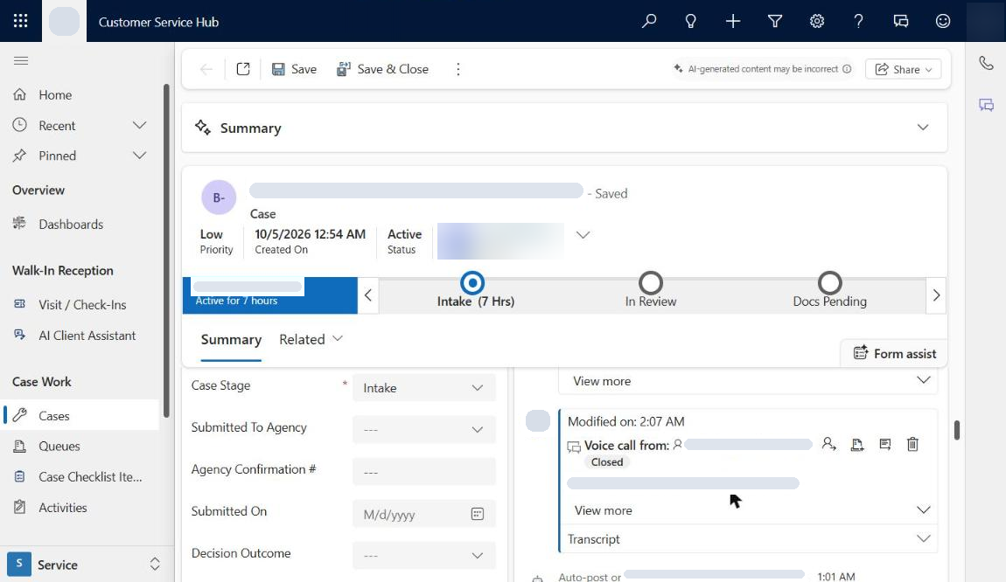This screenshot has width=1006, height=582.
Task: Open the Case Stage dropdown
Action: pyautogui.click(x=424, y=388)
